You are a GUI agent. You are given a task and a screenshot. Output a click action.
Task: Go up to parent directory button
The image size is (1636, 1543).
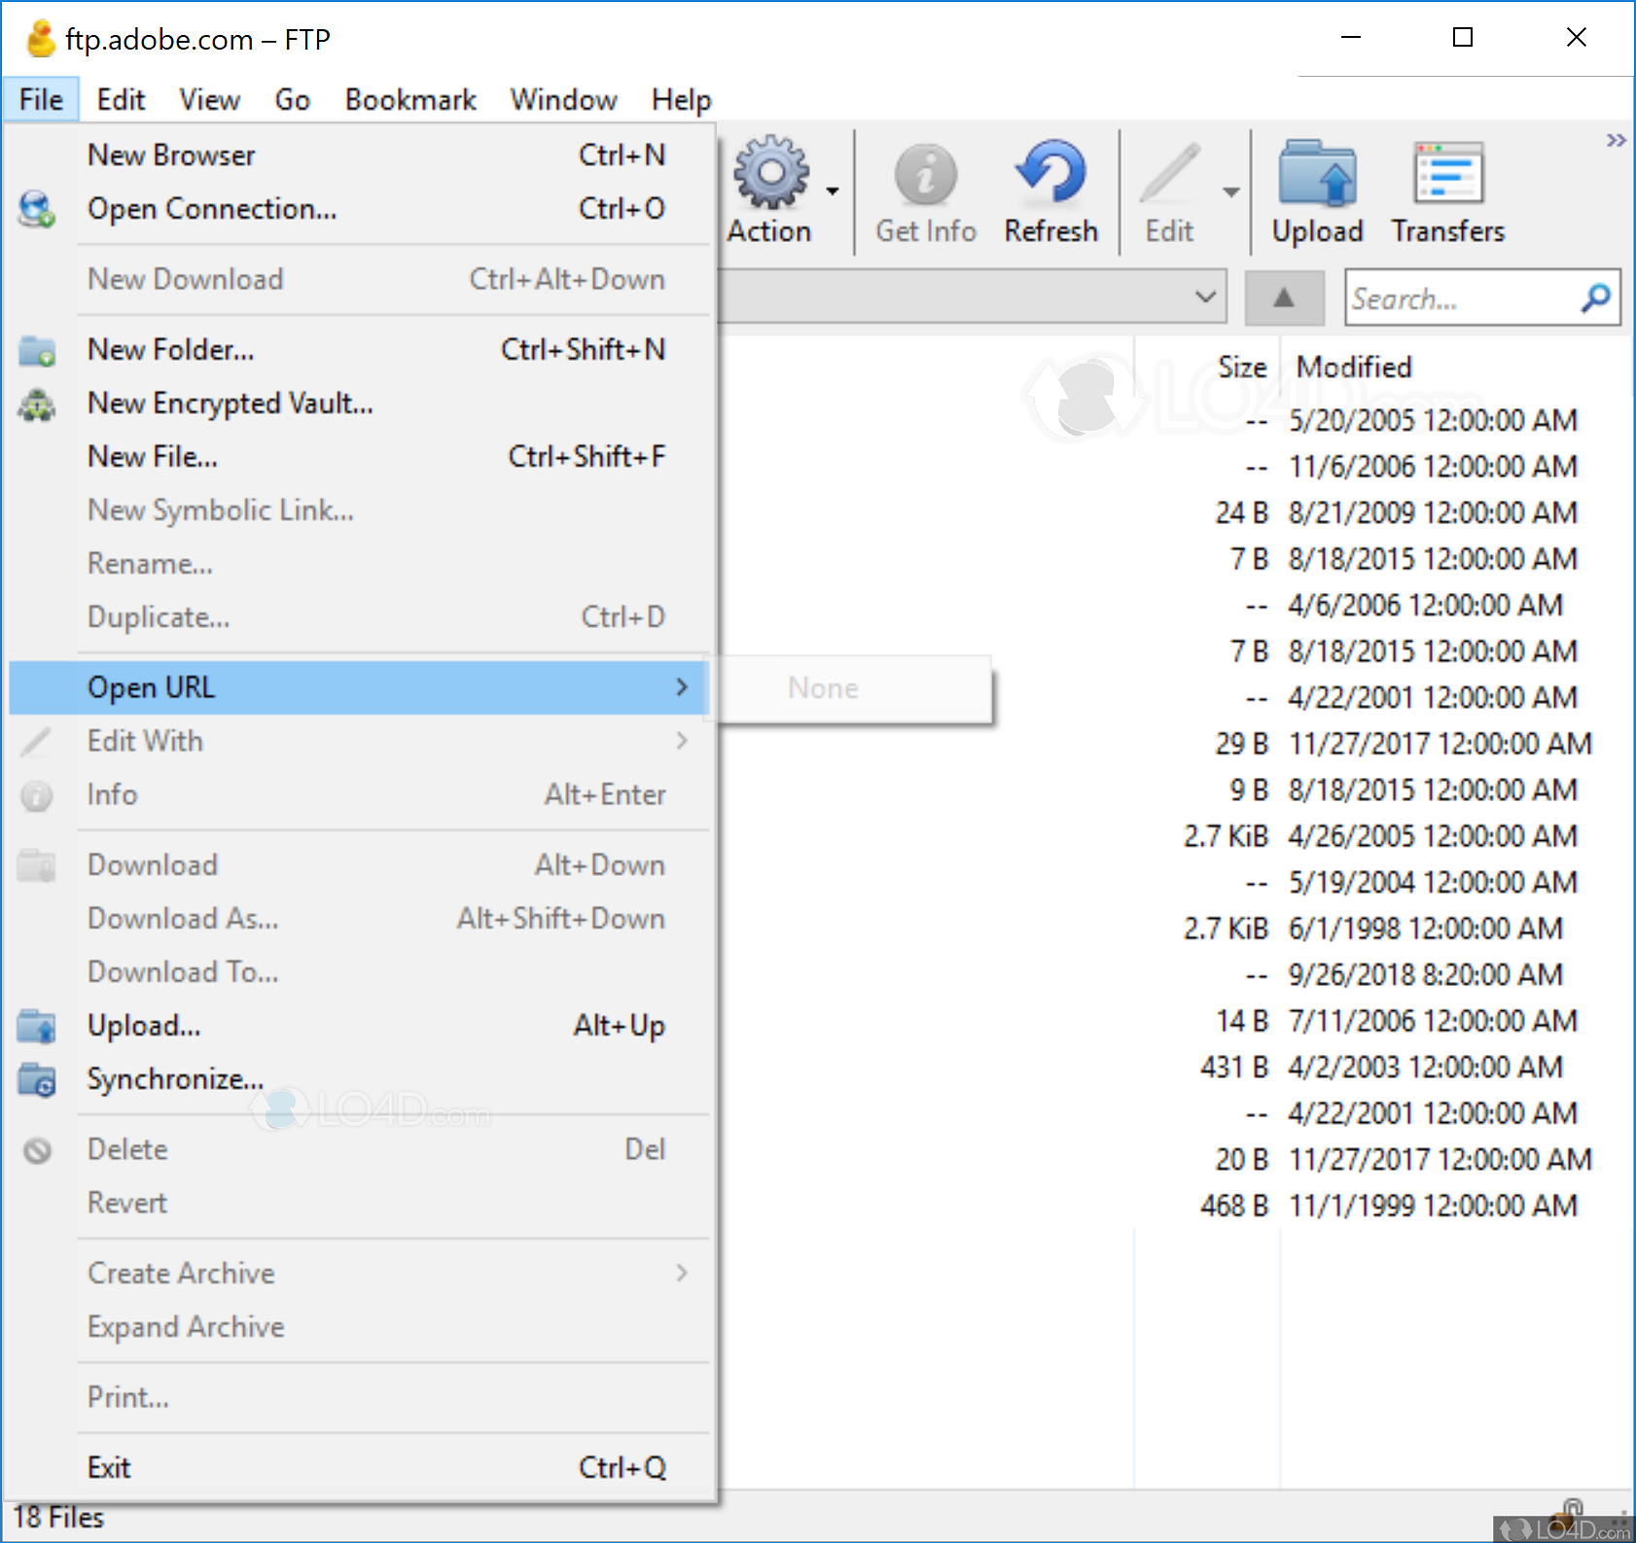pos(1284,298)
